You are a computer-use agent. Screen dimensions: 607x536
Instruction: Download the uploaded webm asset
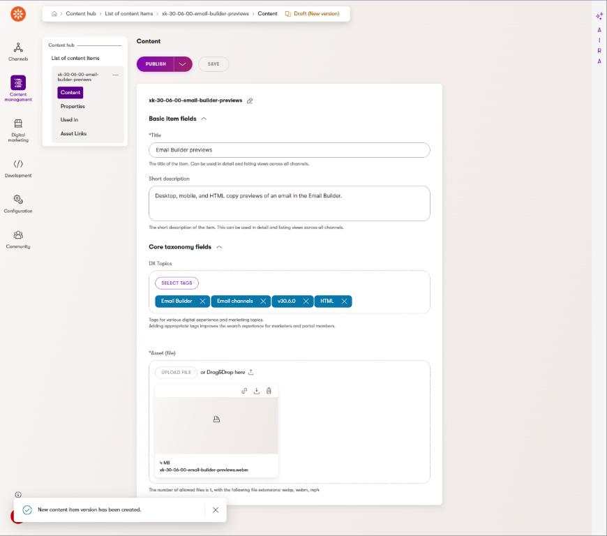[x=256, y=391]
